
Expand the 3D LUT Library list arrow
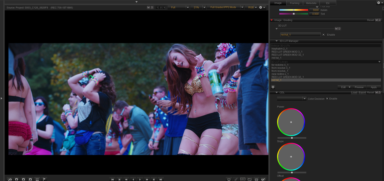click(379, 62)
